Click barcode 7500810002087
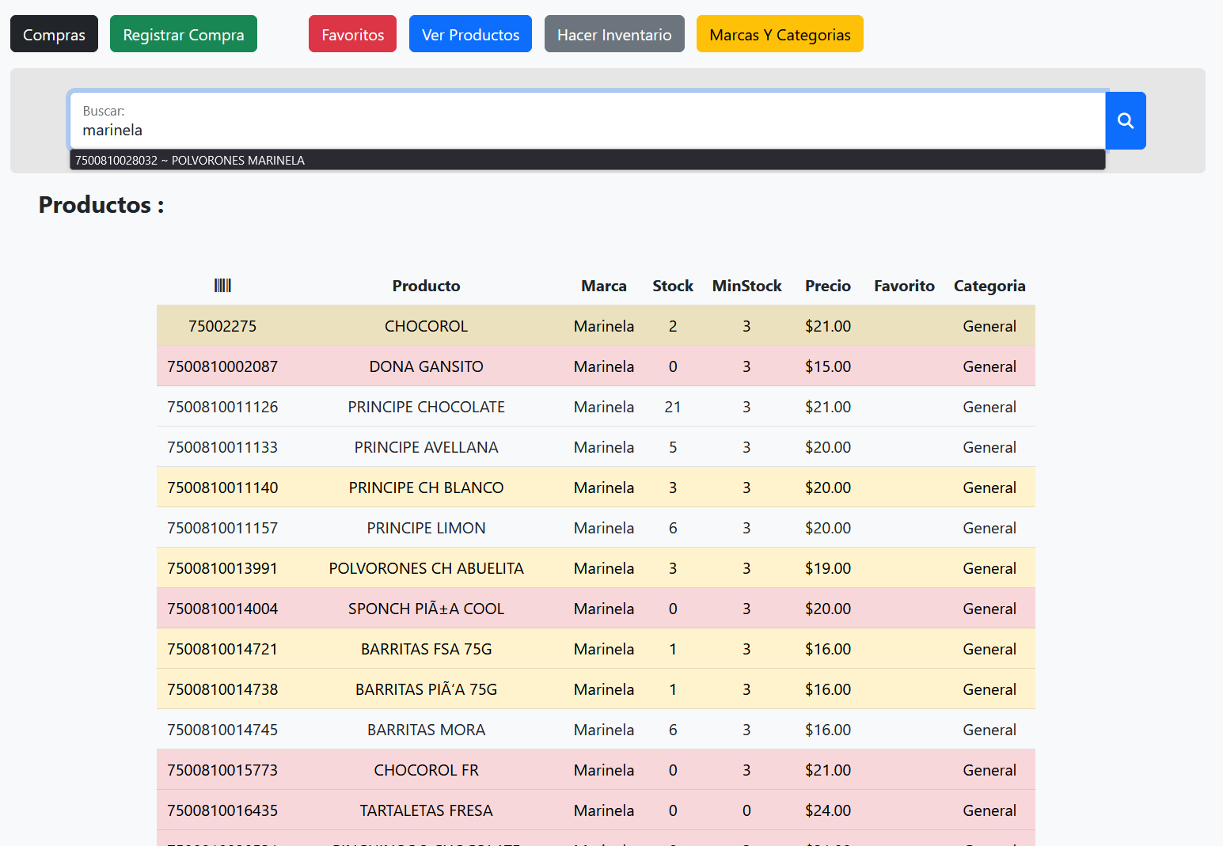The image size is (1223, 846). tap(222, 366)
